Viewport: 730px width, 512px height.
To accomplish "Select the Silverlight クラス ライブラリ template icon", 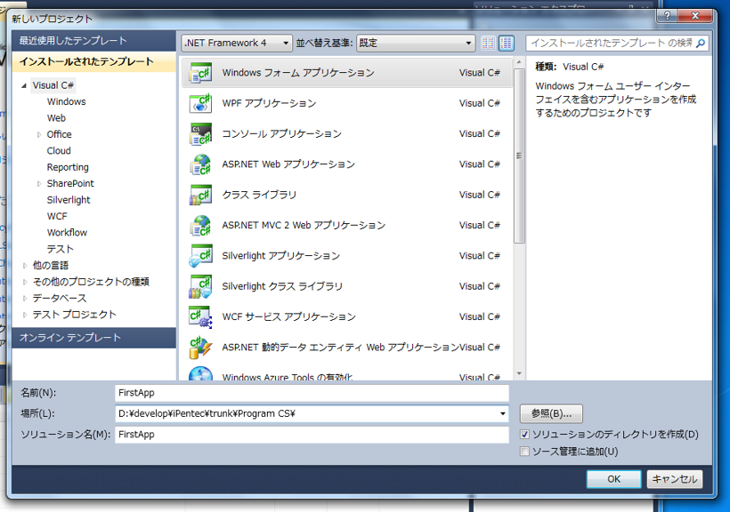I will pyautogui.click(x=200, y=286).
